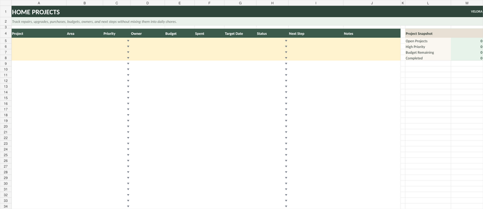Show Status options in row 24
Viewport: 483px width, 209px height.
coord(286,149)
